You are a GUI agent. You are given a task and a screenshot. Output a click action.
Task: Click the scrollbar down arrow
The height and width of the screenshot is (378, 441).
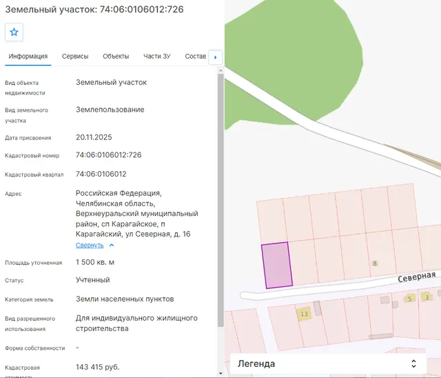tap(220, 373)
